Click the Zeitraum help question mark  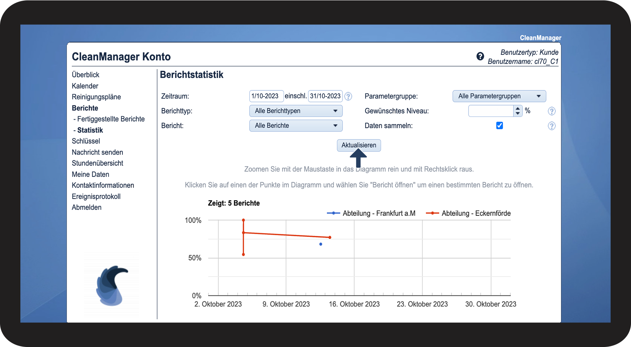pos(348,96)
